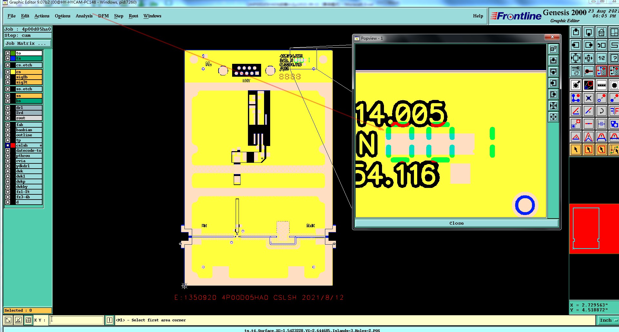The image size is (619, 332).
Task: Expand the DFM menu
Action: click(103, 16)
